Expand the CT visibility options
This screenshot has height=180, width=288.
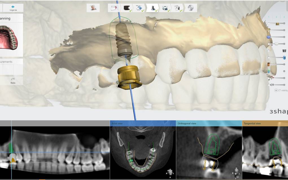point(276,90)
